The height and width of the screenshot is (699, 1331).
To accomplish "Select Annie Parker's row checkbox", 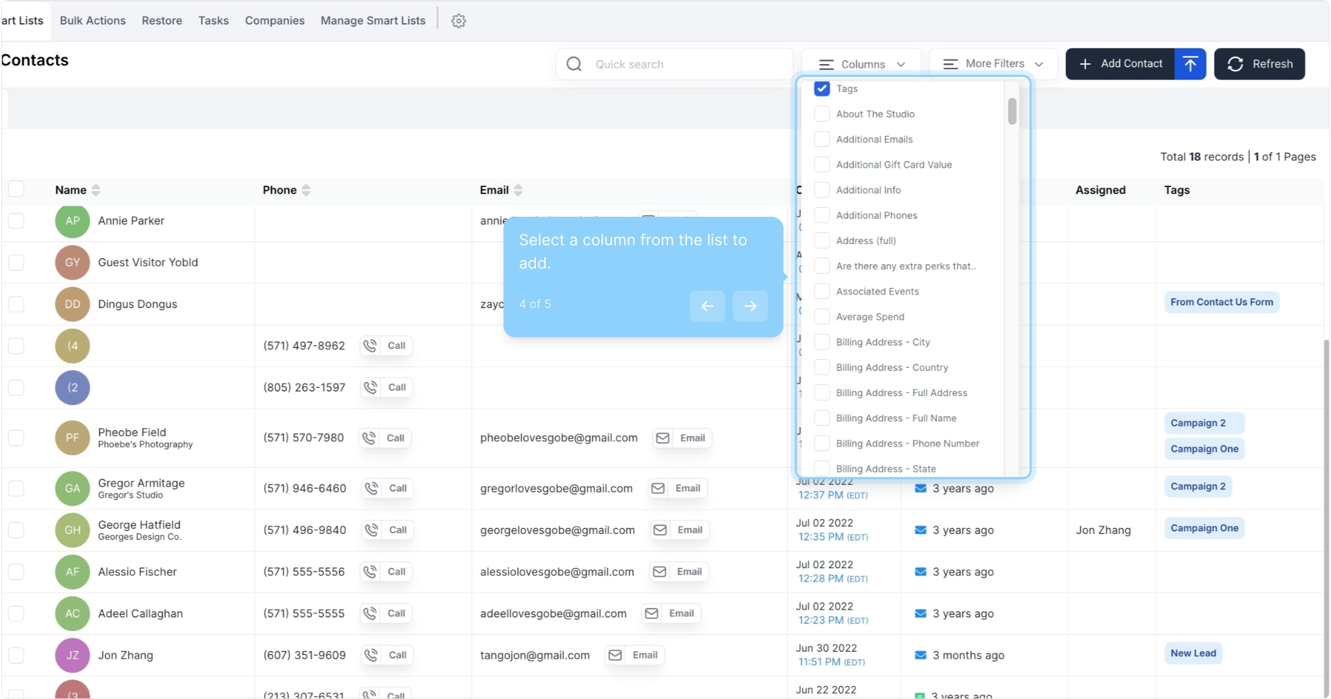I will 16,221.
